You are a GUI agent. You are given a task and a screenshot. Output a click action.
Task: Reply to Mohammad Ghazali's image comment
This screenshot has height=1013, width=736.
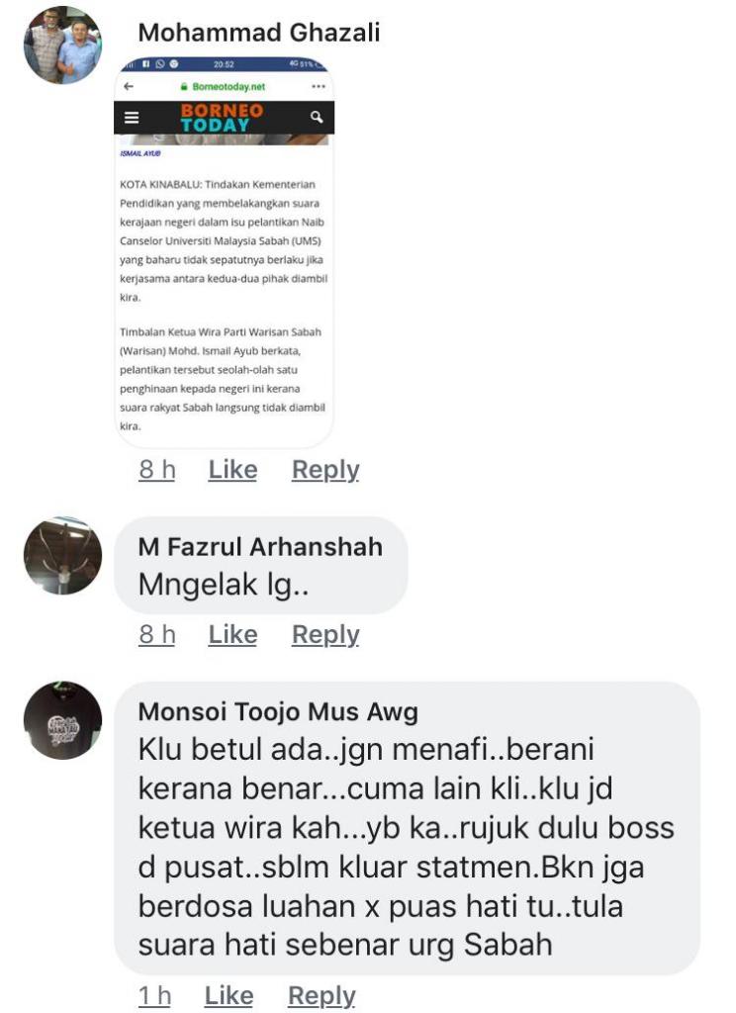click(x=325, y=470)
